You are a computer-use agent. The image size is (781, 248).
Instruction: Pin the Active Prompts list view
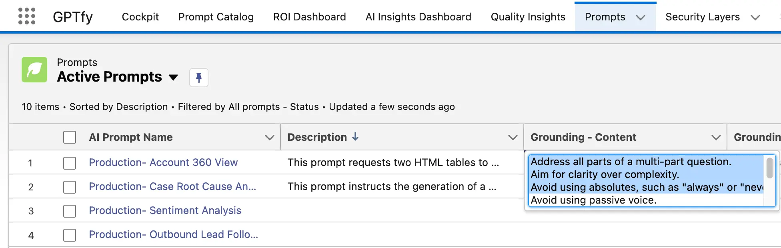point(198,77)
